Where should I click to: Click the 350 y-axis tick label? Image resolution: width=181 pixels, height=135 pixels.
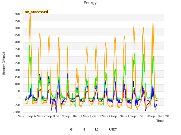pos(17,49)
